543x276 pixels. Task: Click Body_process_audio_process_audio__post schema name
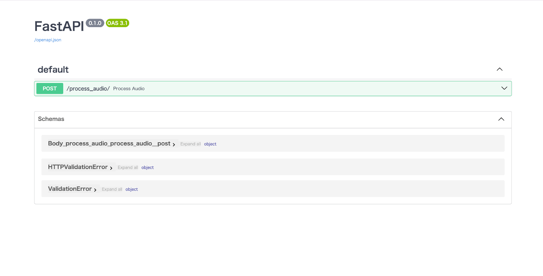(109, 143)
